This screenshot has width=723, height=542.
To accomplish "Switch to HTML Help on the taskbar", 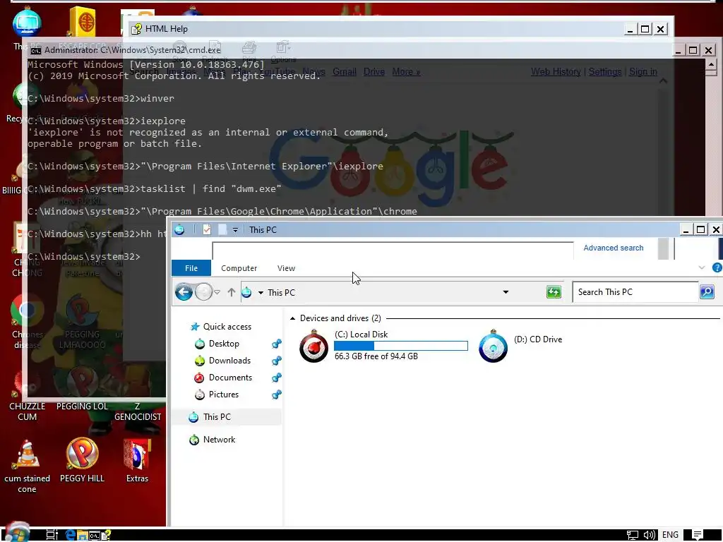I will pyautogui.click(x=106, y=535).
